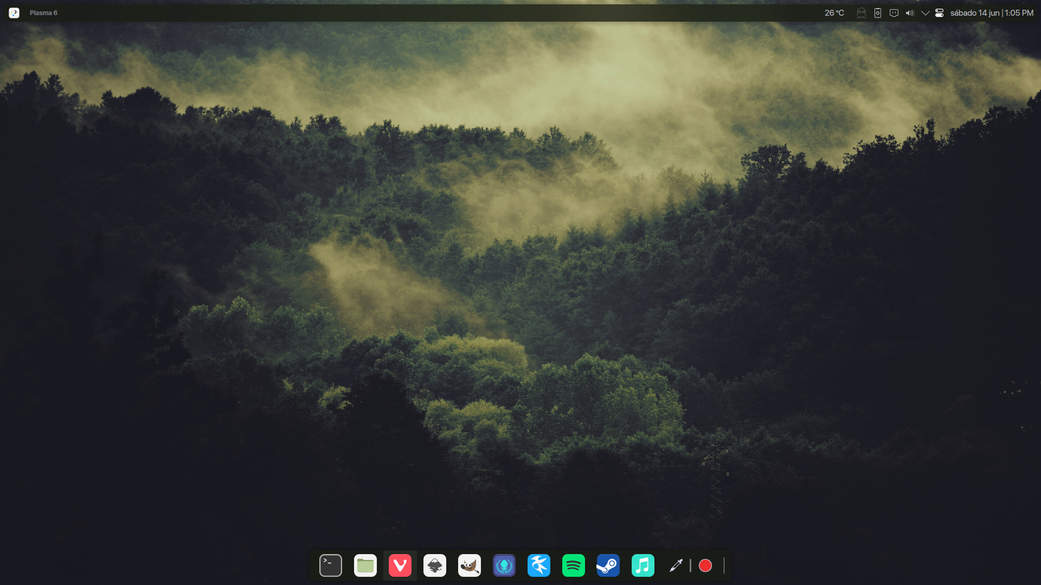
Task: Launch Spotify from the dock
Action: 574,565
